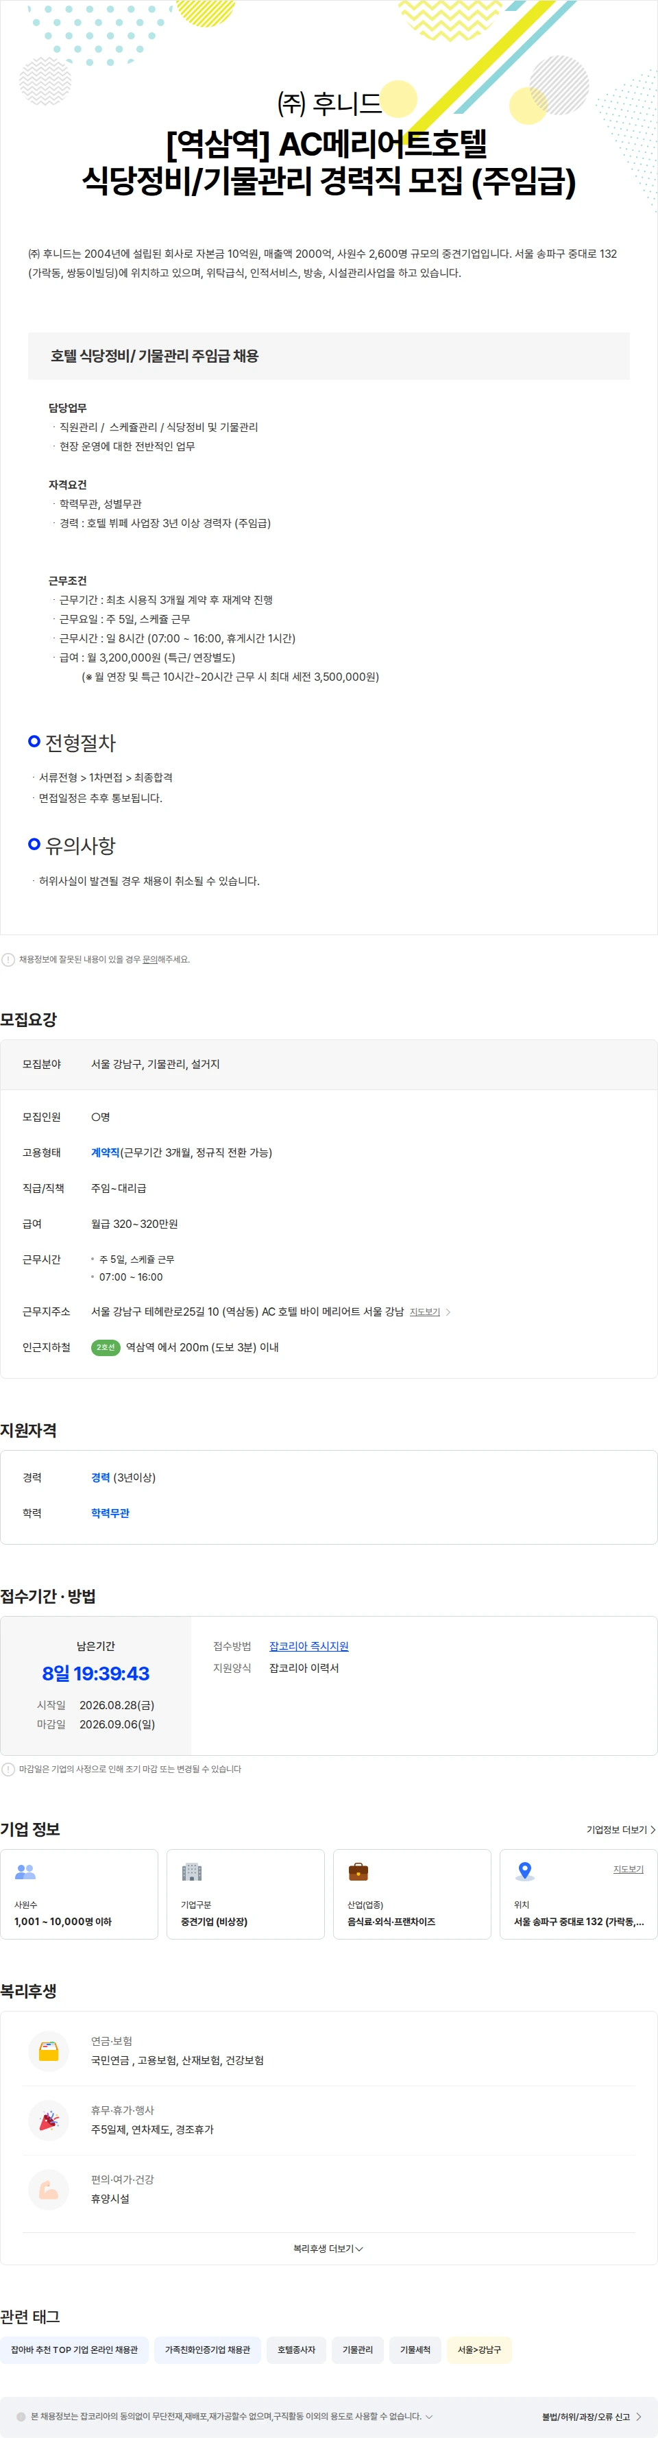Click the chevron after 근무지주소 지도보기
The image size is (658, 2438).
click(448, 1312)
